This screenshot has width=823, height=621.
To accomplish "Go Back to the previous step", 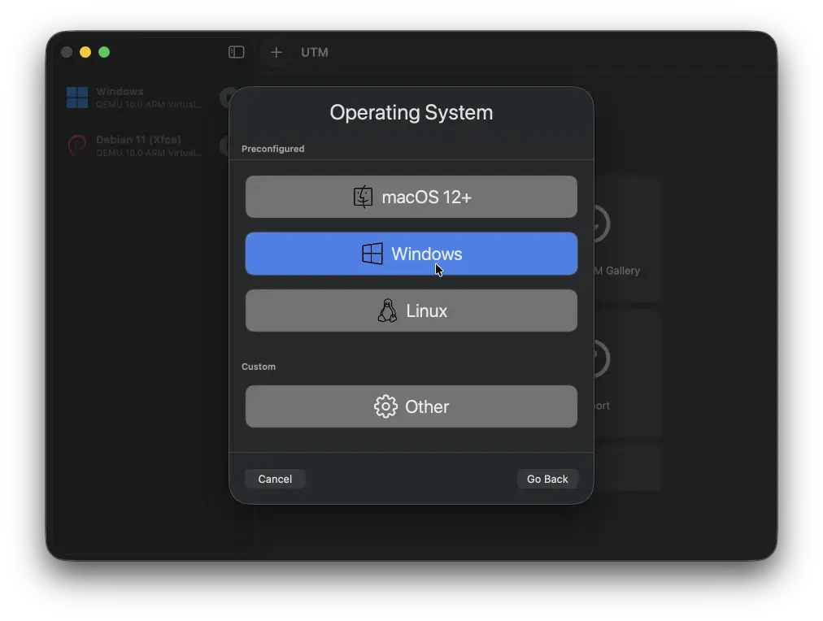I will click(547, 479).
